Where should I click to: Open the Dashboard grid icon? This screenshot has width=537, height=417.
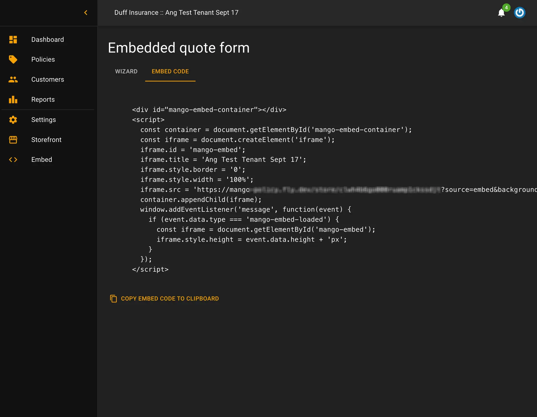(x=13, y=39)
